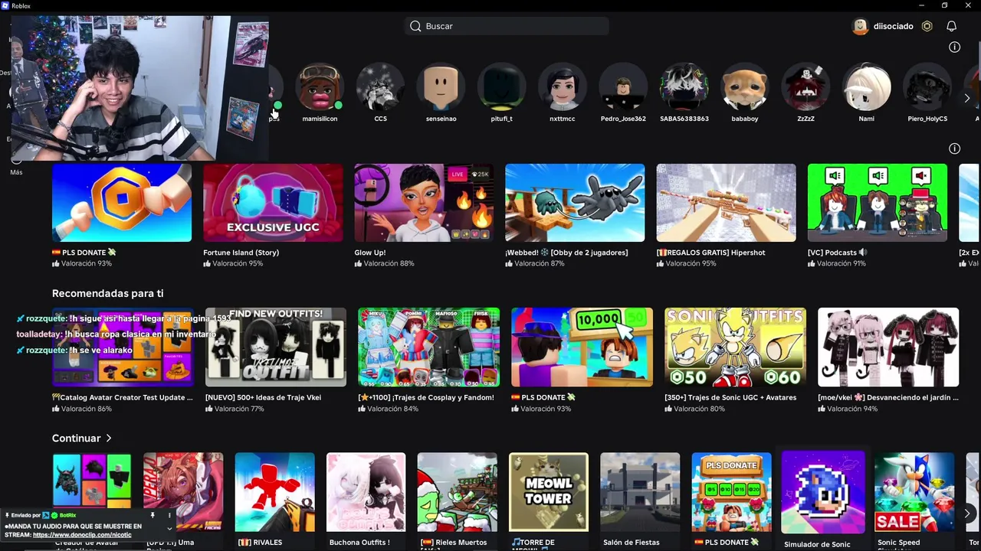Advance the Continuar row with right arrow
This screenshot has width=981, height=551.
point(966,513)
